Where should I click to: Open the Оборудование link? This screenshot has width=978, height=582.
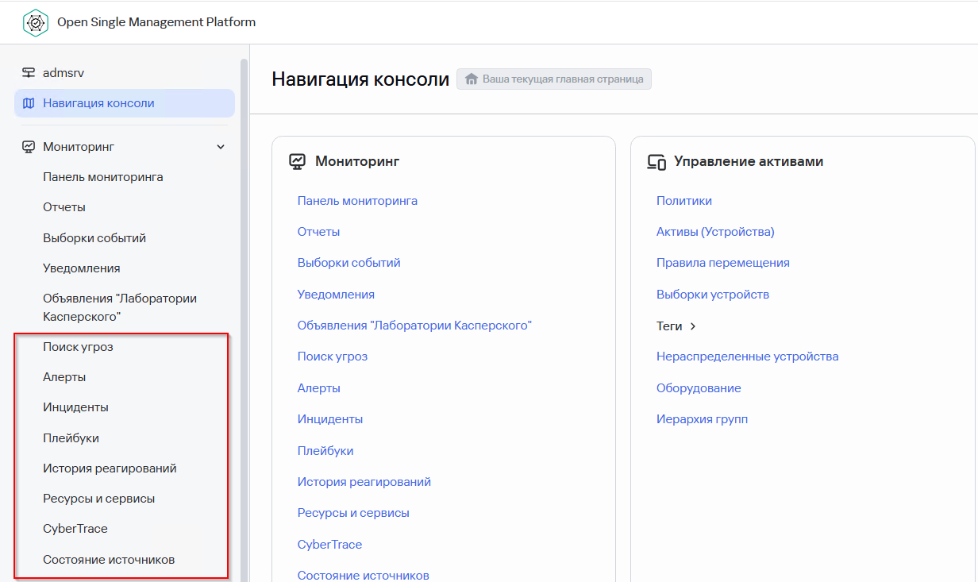(699, 388)
